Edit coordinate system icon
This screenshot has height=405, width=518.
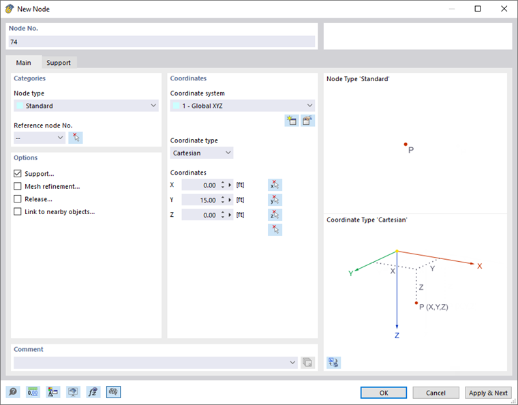point(307,121)
